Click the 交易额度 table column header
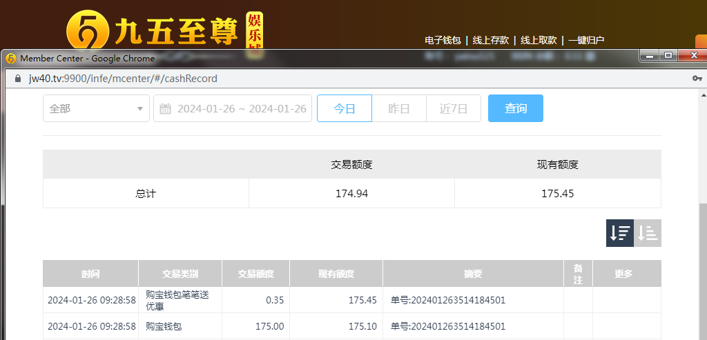The width and height of the screenshot is (707, 340). [x=255, y=273]
